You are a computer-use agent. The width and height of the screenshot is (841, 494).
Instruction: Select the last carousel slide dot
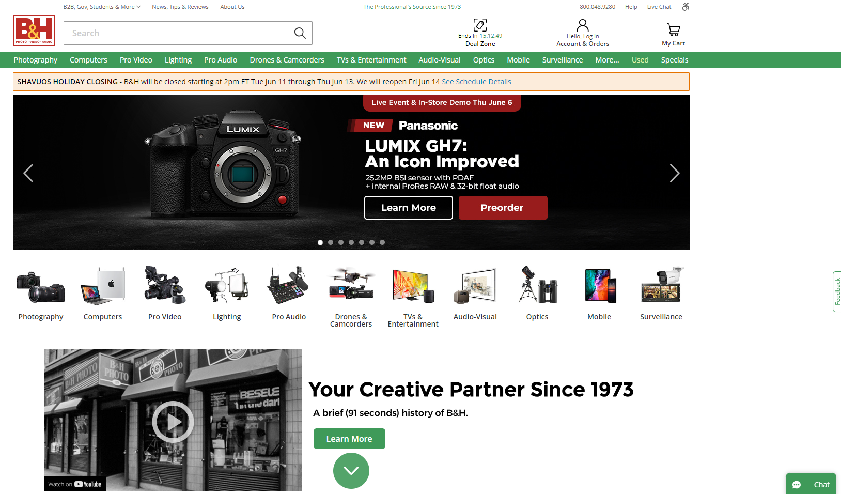click(x=382, y=242)
